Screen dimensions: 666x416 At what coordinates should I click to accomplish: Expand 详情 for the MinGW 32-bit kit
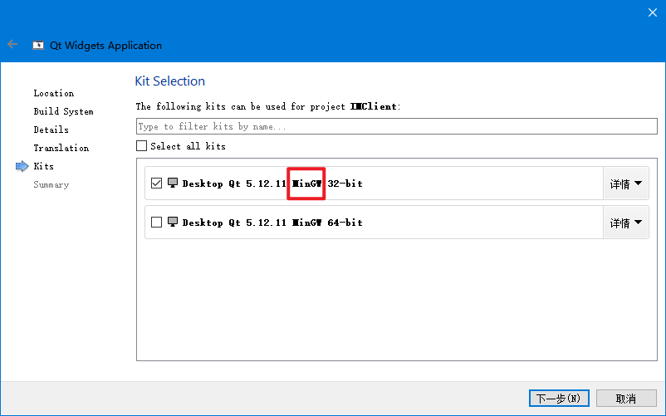tap(625, 184)
